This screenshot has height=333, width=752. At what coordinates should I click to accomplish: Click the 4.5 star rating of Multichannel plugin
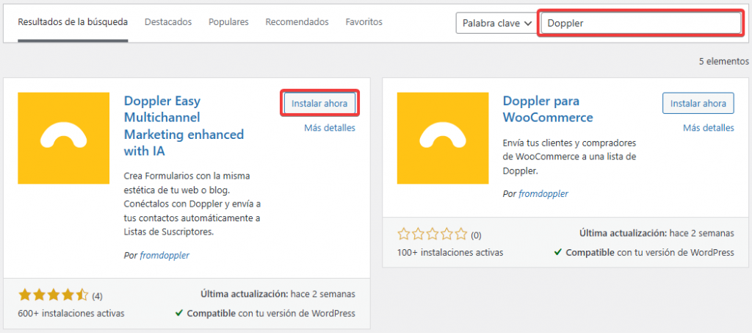click(53, 294)
